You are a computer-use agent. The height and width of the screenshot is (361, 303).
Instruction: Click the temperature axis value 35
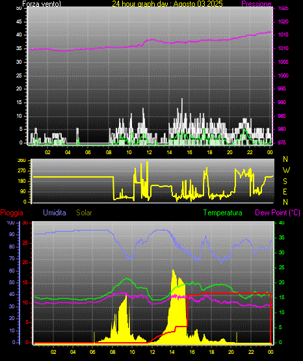point(282,237)
